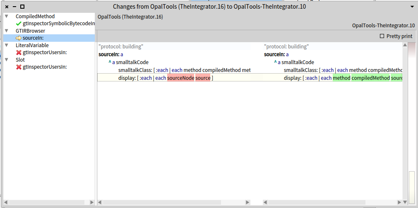Collapse the CompiledMethod tree node
The image size is (418, 208).
[x=6, y=17]
